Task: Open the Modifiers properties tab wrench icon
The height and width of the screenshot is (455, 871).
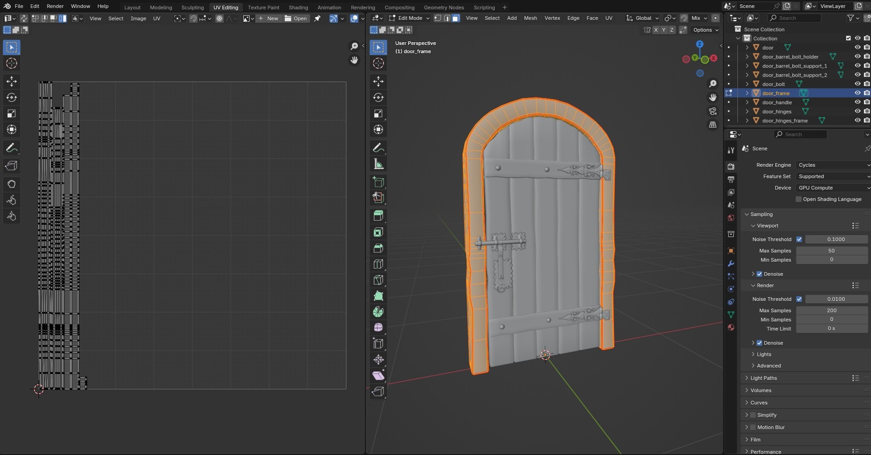Action: [x=731, y=263]
